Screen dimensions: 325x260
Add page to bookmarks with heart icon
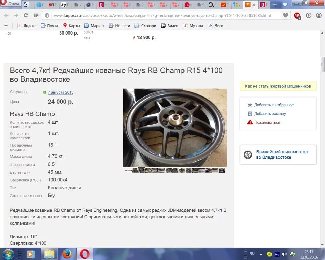point(285,15)
